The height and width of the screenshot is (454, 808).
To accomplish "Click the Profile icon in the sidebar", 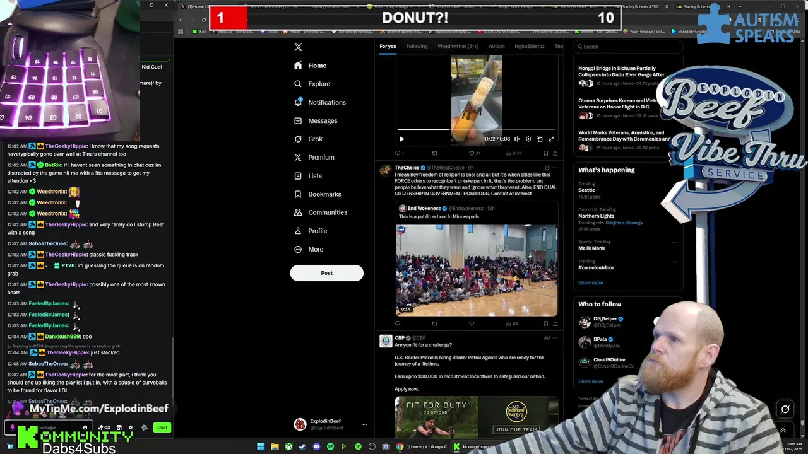I will coord(298,231).
